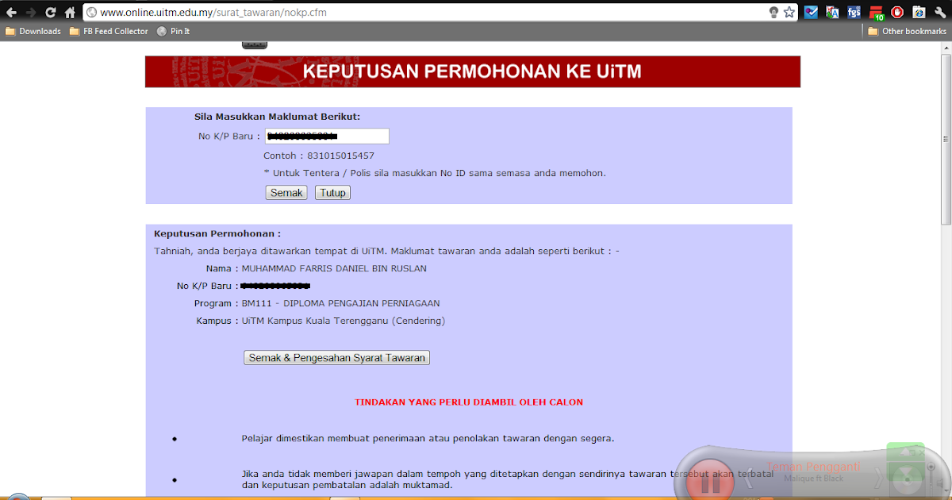952x500 pixels.
Task: Open the Google Translate extension
Action: tap(832, 12)
